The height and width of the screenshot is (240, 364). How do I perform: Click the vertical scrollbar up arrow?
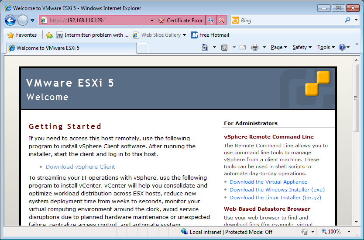point(356,60)
